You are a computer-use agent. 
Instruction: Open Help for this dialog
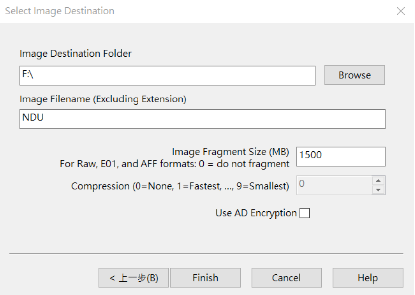point(368,278)
